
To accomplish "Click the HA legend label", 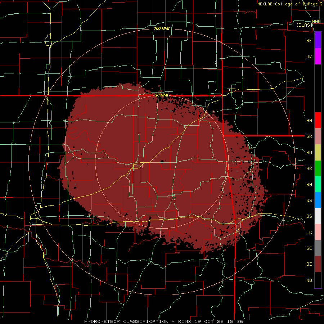I will [x=309, y=120].
